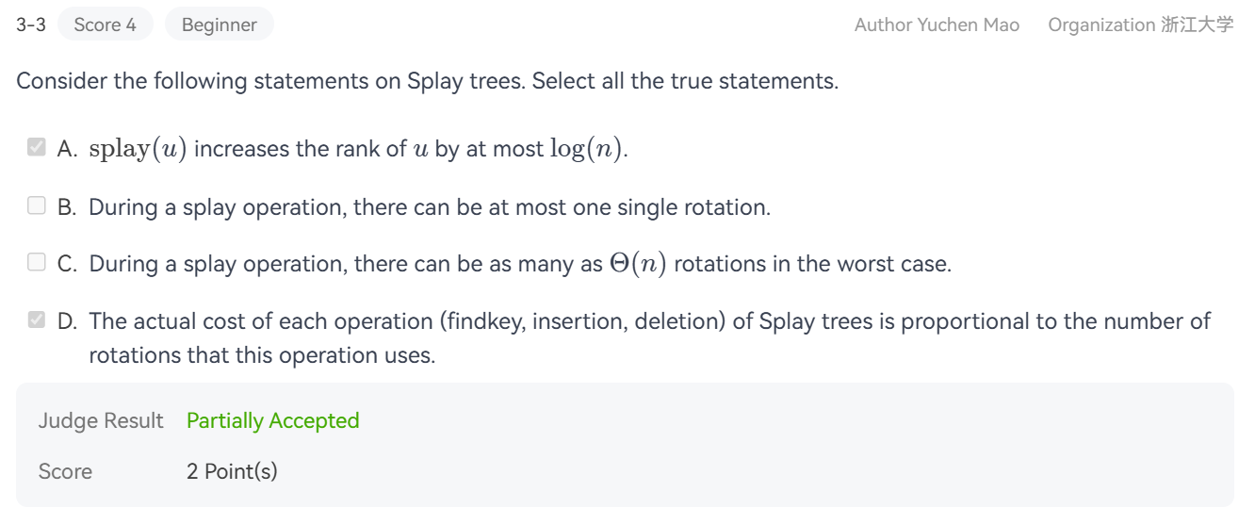
Task: Click the '2 Point(s)' score value
Action: click(232, 471)
